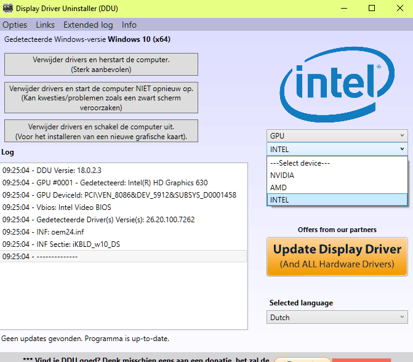Screen dimensions: 413x362
Task: Open the Links menu
Action: [46, 25]
